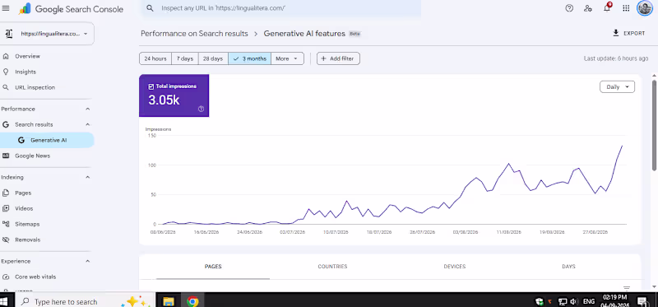Open the Windows Start menu
This screenshot has width=658, height=307.
pos(4,301)
